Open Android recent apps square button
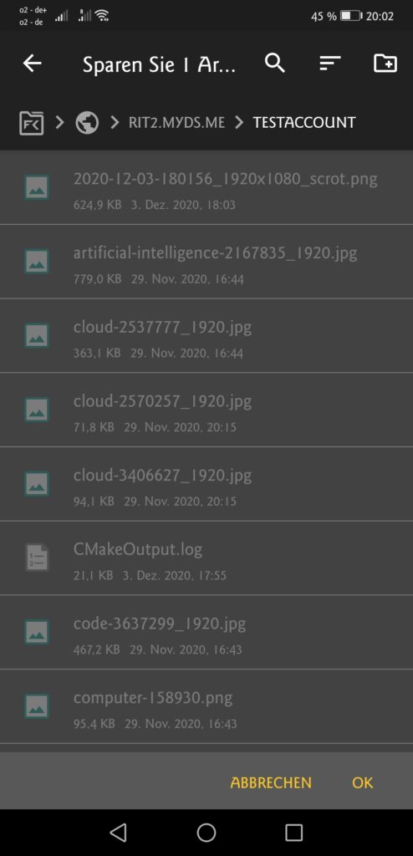 pyautogui.click(x=294, y=833)
